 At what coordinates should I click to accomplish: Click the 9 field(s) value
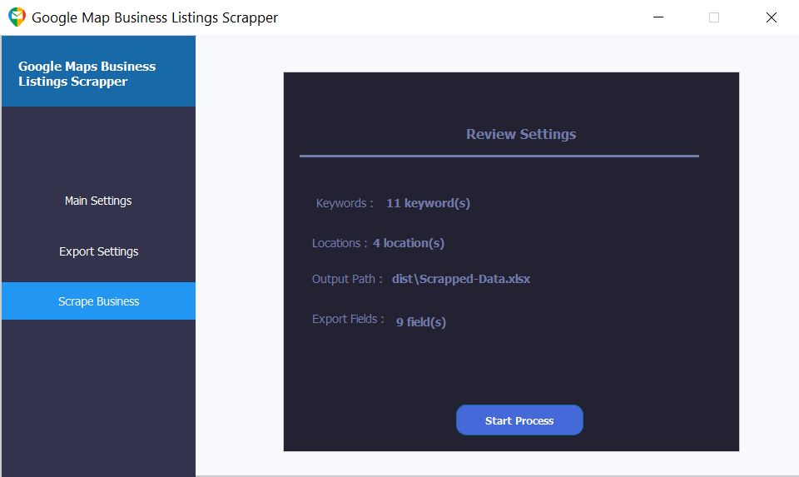point(421,322)
